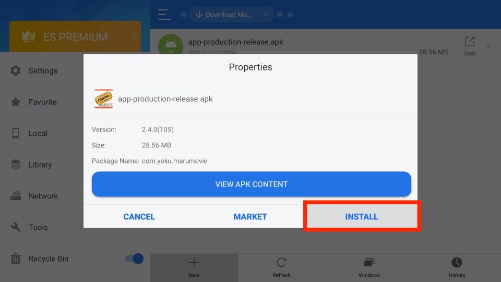
Task: Click the Settings gear icon
Action: pos(15,70)
